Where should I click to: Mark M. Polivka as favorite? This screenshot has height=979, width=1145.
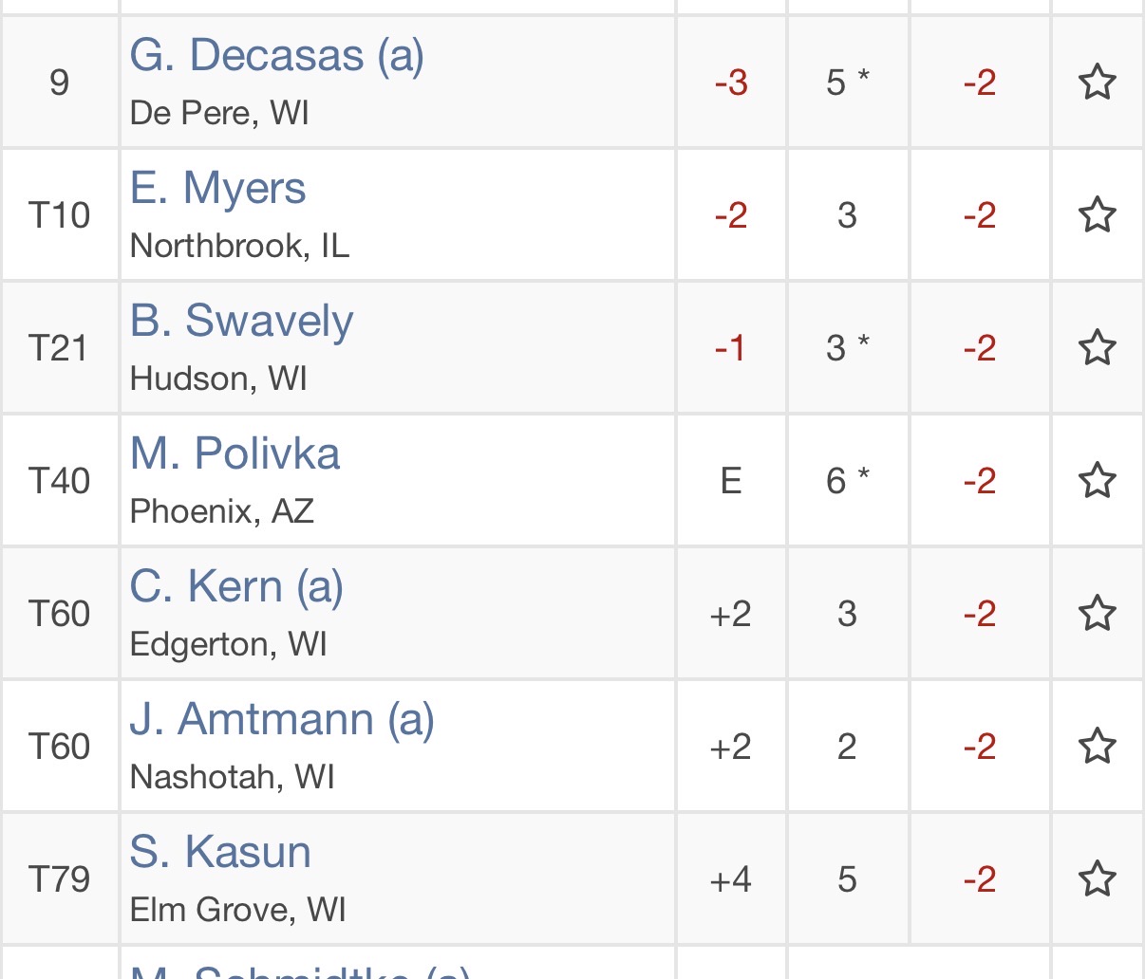[1097, 481]
